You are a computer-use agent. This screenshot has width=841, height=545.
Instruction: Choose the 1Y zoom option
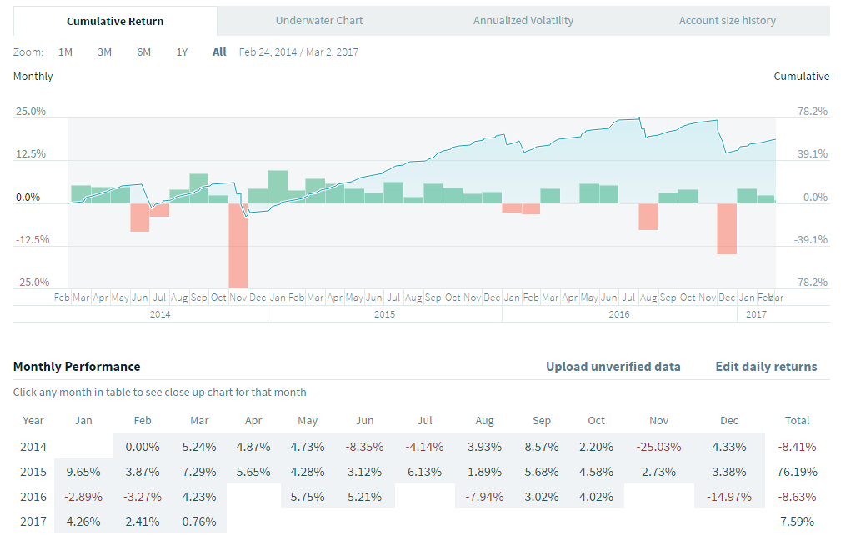click(182, 52)
